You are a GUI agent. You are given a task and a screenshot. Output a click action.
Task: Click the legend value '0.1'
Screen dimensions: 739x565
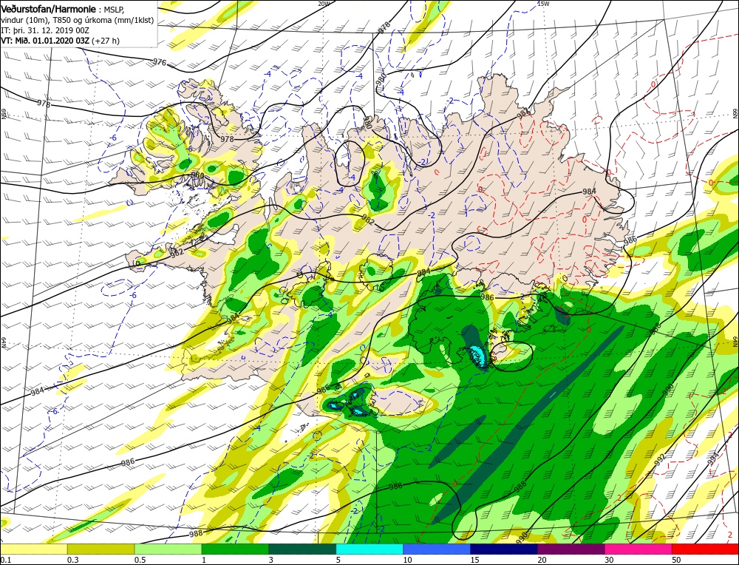coord(4,560)
